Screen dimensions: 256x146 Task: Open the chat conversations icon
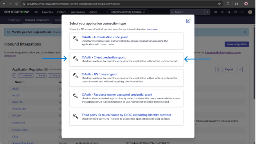[x=222, y=12]
